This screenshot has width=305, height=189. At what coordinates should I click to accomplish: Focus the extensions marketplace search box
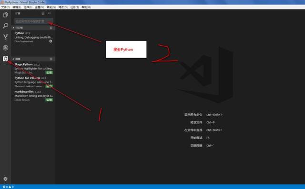coord(34,21)
